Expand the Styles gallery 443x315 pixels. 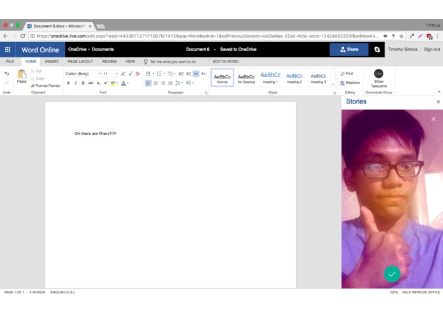pos(333,84)
